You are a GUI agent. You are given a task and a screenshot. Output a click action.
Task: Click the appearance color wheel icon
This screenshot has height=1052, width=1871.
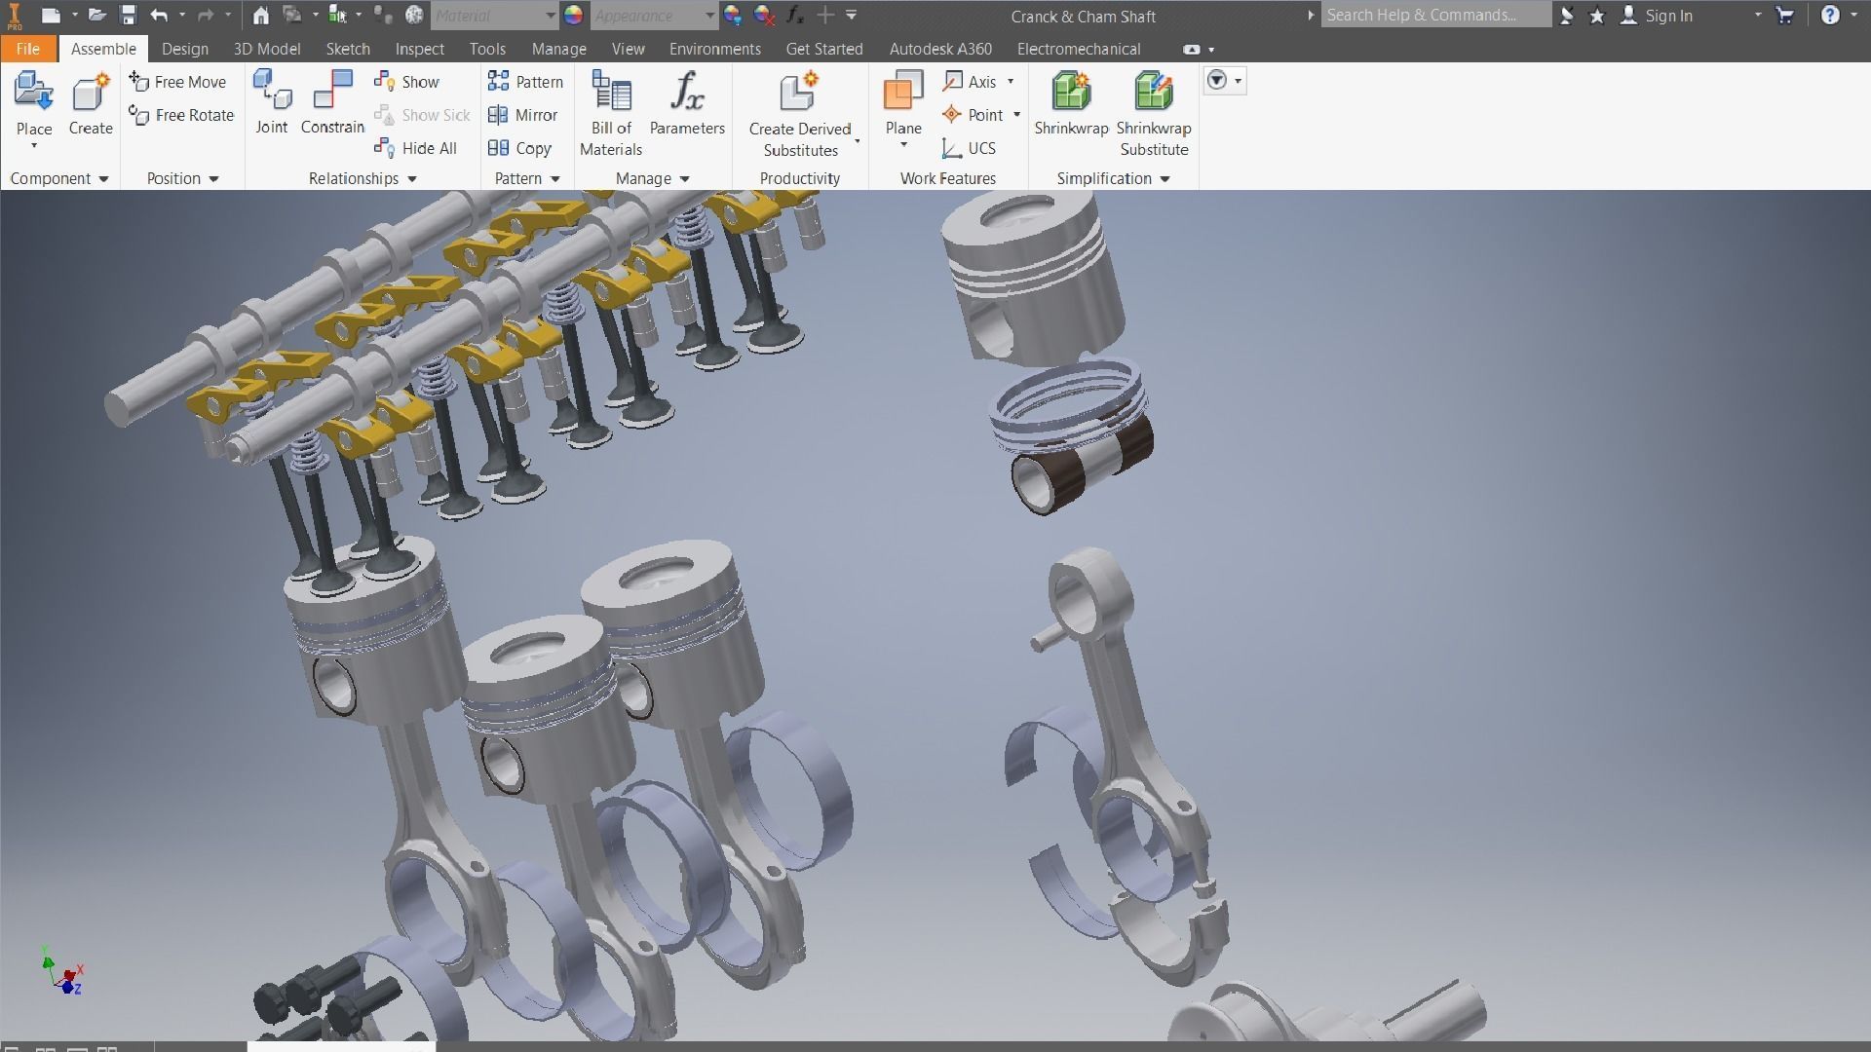click(x=573, y=16)
